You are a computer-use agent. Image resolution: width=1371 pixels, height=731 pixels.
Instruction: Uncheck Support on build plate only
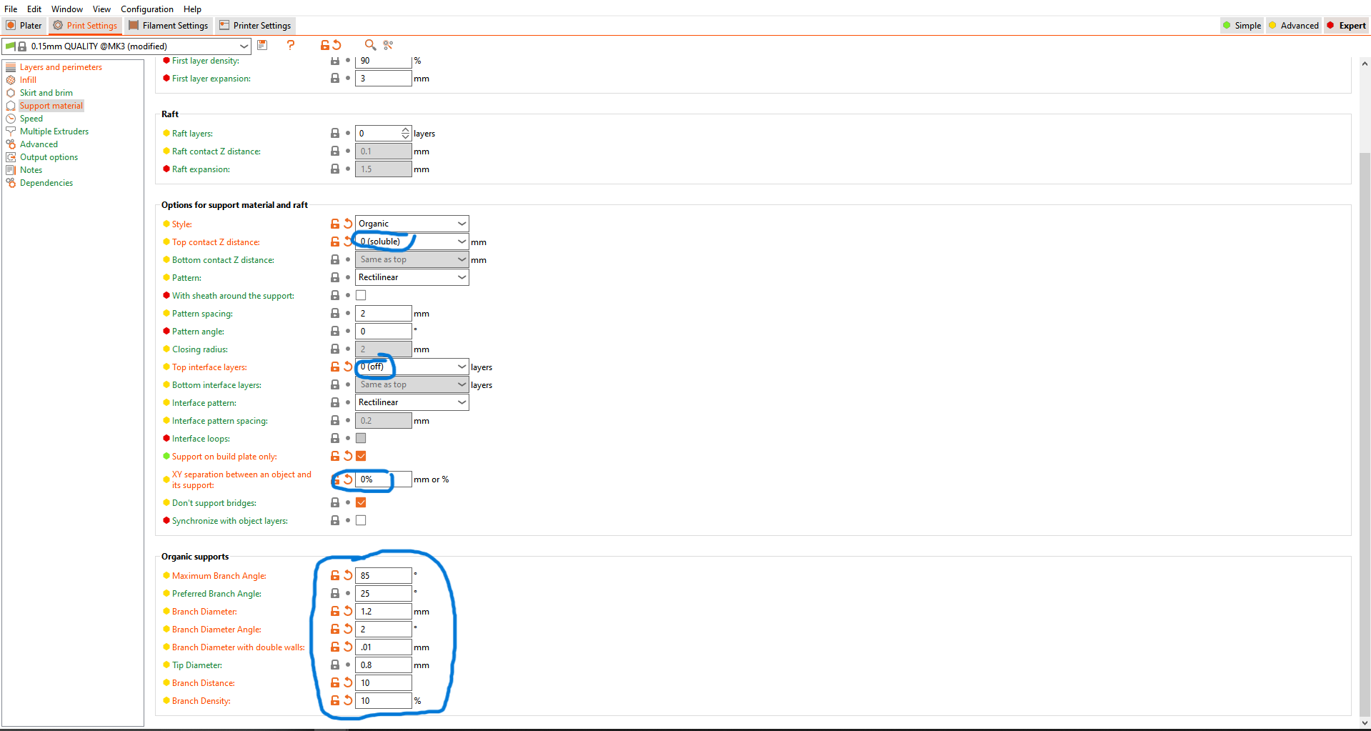(x=361, y=456)
